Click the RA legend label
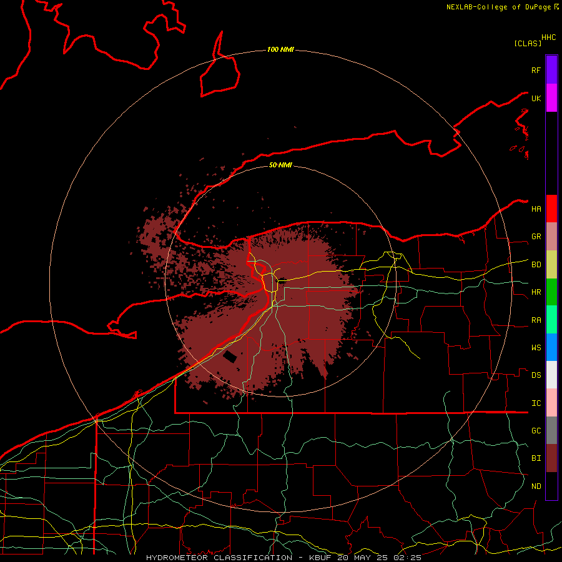Viewport: 562px width, 562px height. coord(536,320)
